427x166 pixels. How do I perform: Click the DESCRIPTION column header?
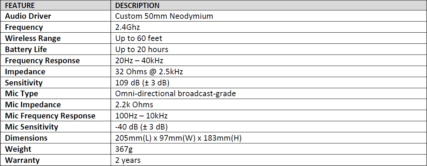137,5
